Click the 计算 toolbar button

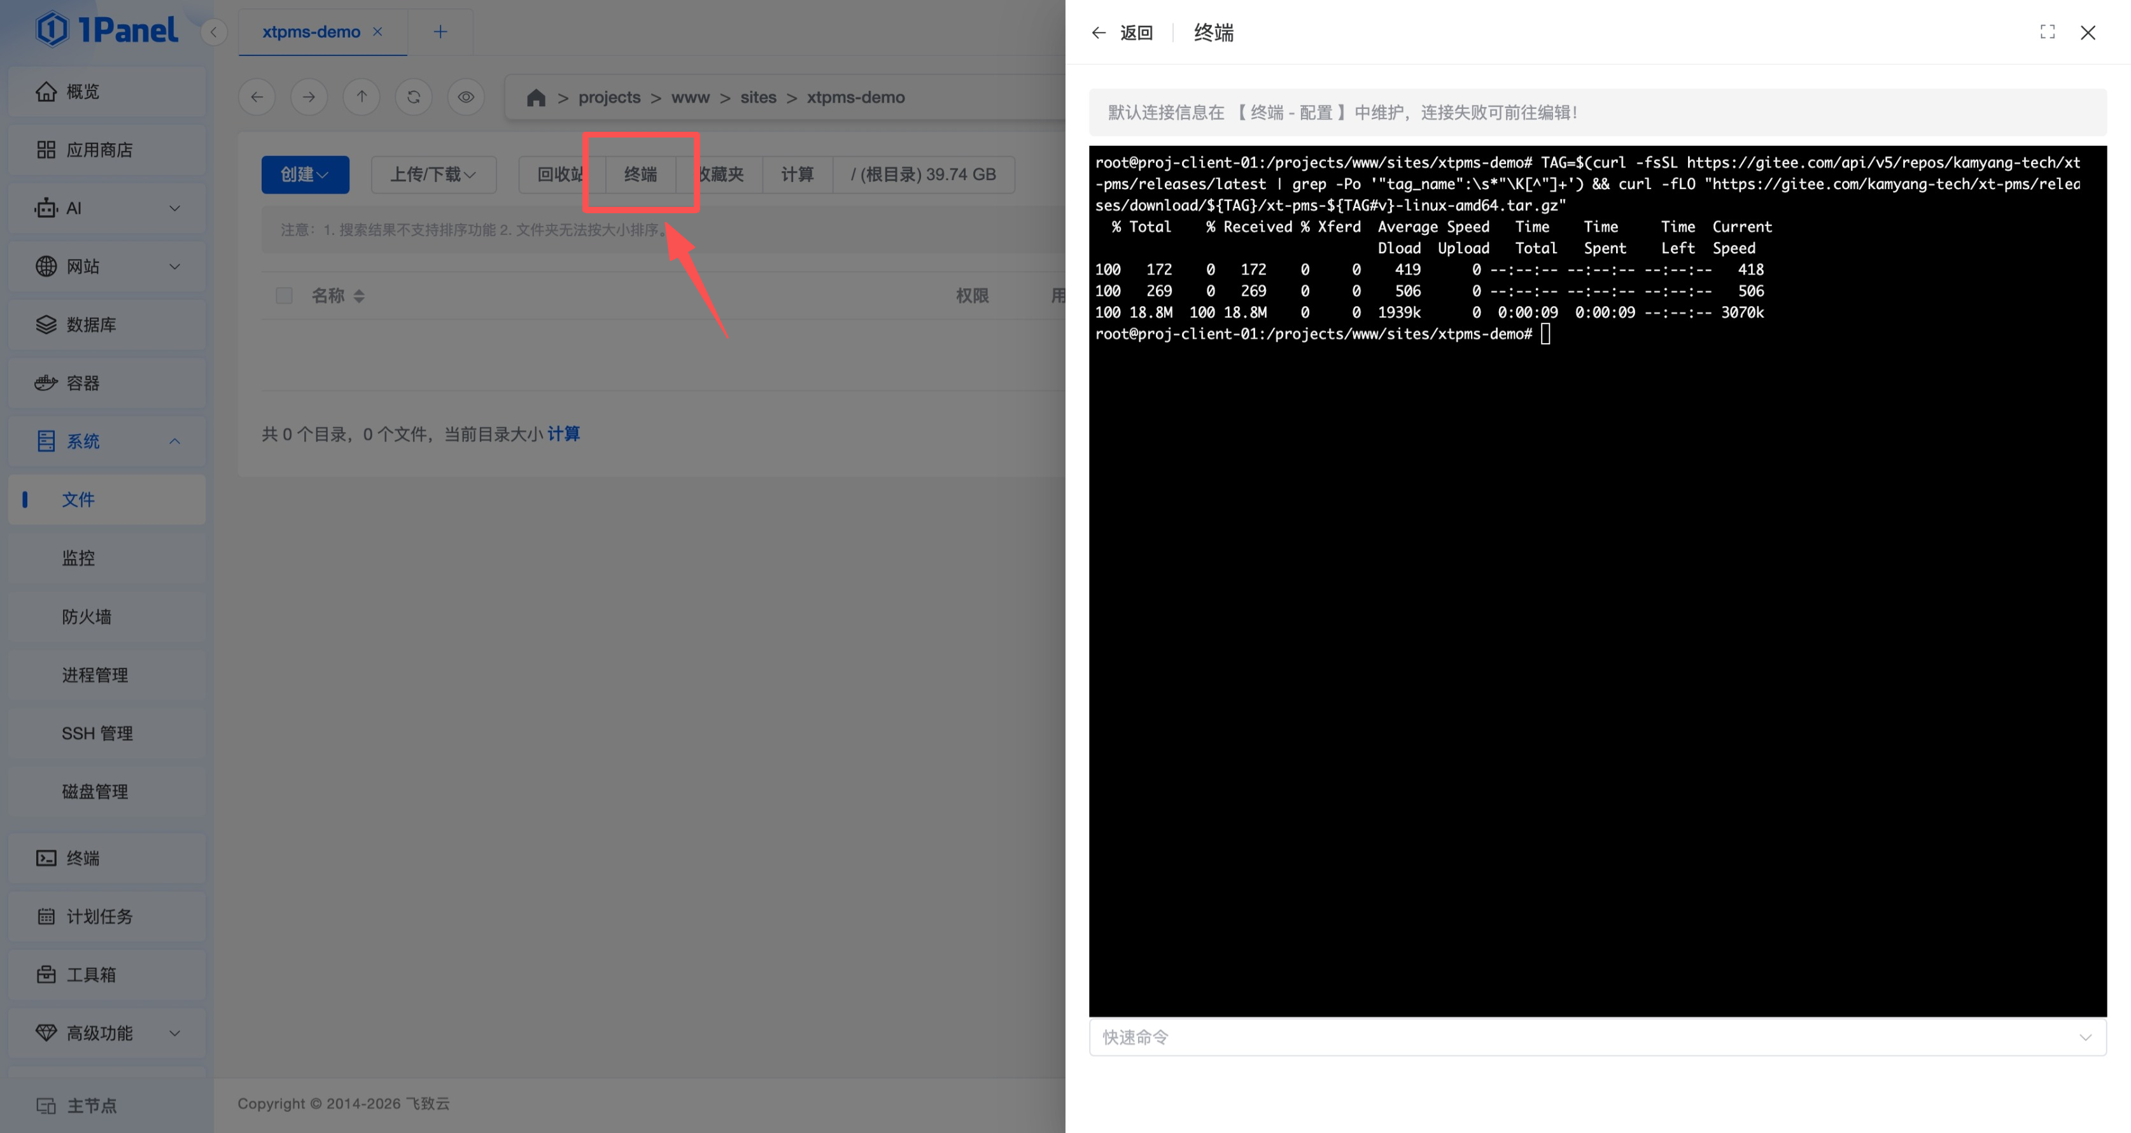click(x=798, y=174)
